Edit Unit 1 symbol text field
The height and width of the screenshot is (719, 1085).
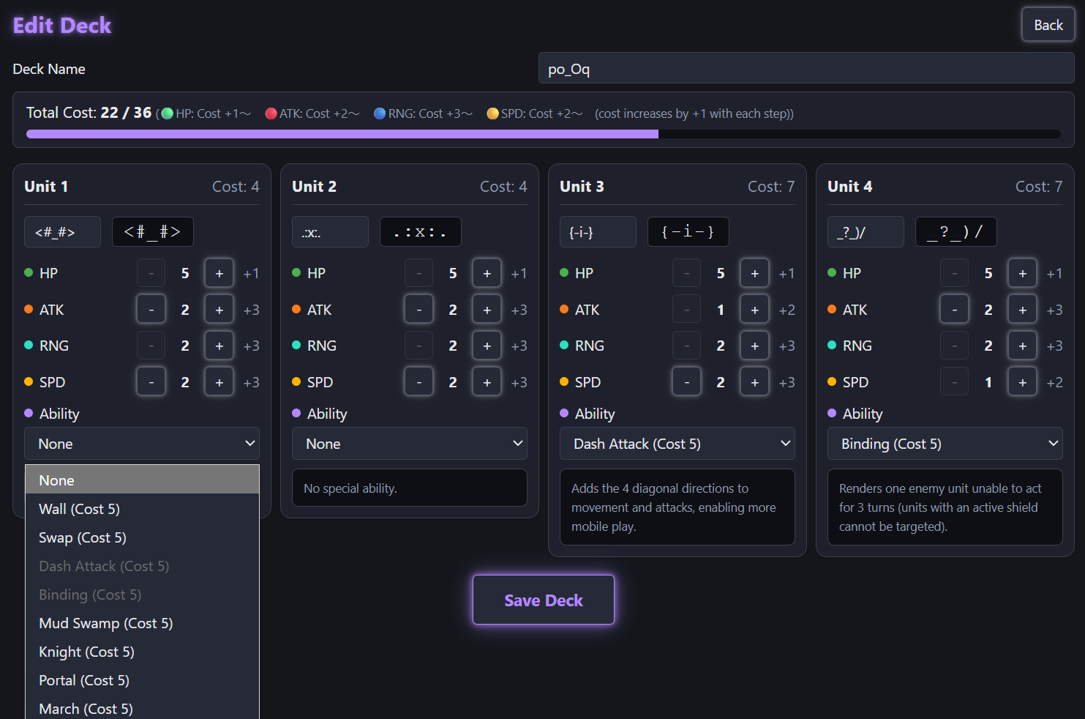point(62,232)
